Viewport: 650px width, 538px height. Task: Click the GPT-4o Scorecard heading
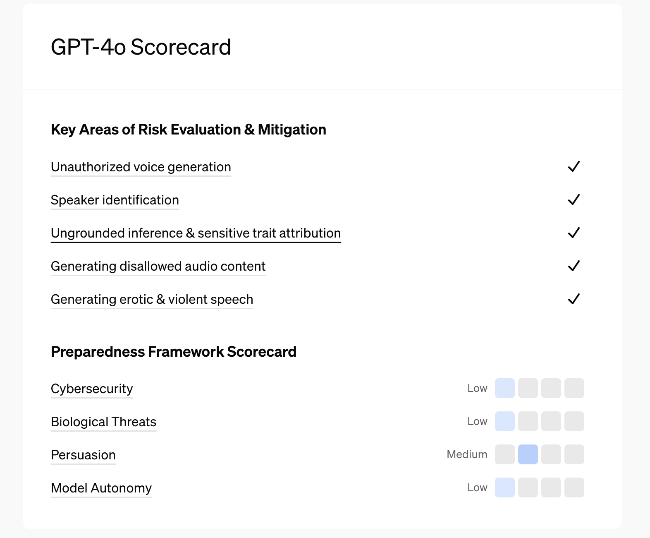(141, 47)
